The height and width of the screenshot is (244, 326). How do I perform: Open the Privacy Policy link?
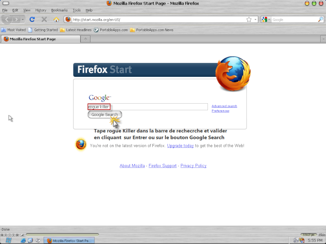click(x=193, y=166)
